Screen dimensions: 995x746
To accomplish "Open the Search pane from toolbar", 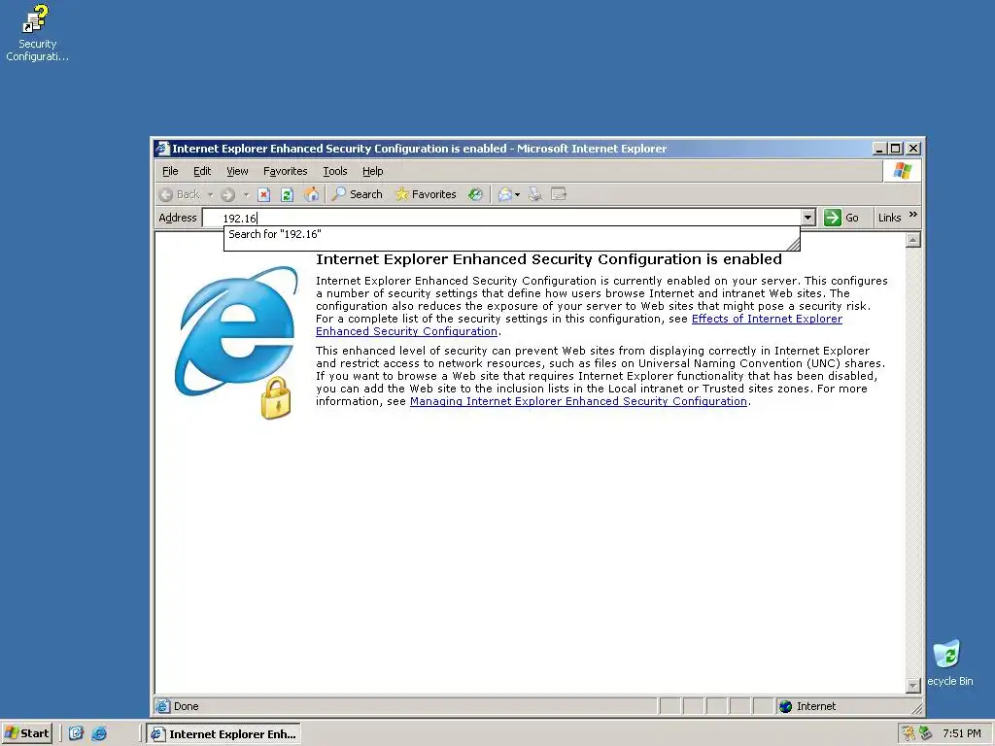I will (x=358, y=194).
